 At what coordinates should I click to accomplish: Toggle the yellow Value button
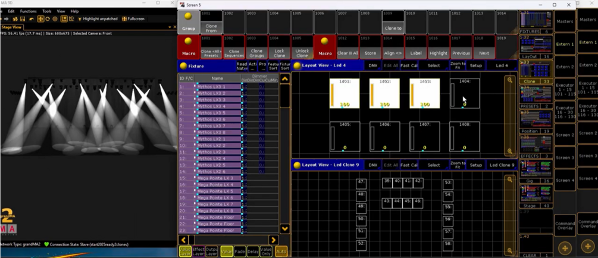click(x=227, y=251)
